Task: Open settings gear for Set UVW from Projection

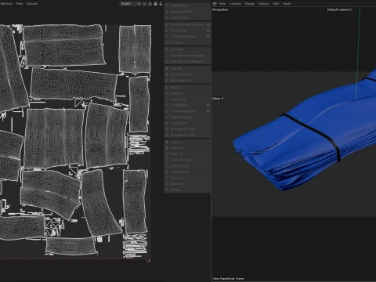Action: click(208, 24)
